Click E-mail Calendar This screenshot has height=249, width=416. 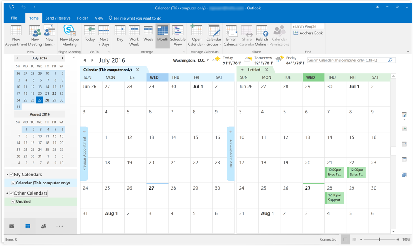point(231,36)
